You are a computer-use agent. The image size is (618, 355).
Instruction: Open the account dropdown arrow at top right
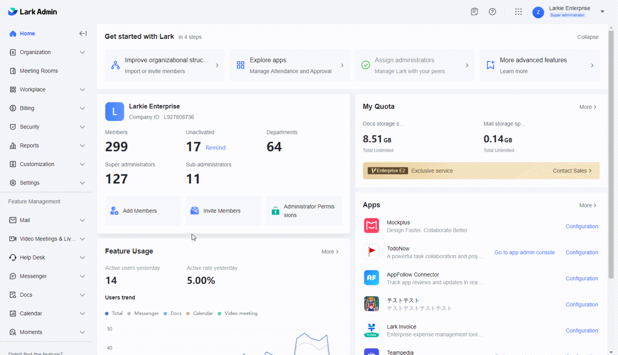(602, 12)
